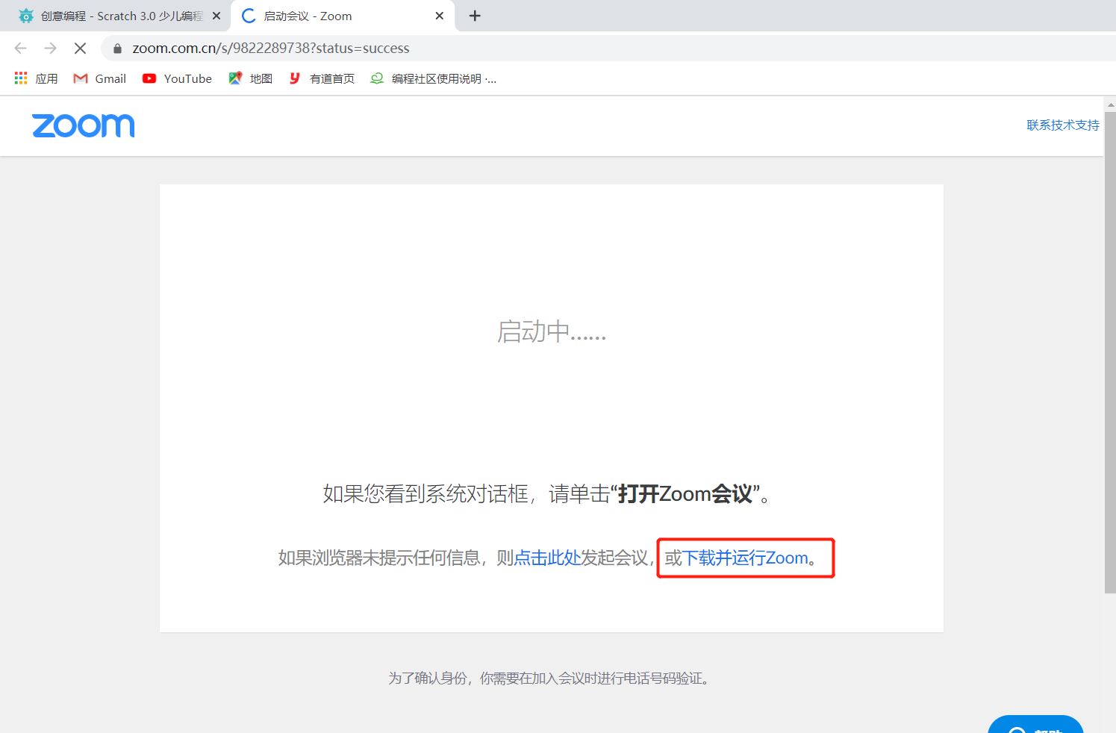Open a new browser tab
Viewport: 1116px width, 733px height.
[x=475, y=16]
